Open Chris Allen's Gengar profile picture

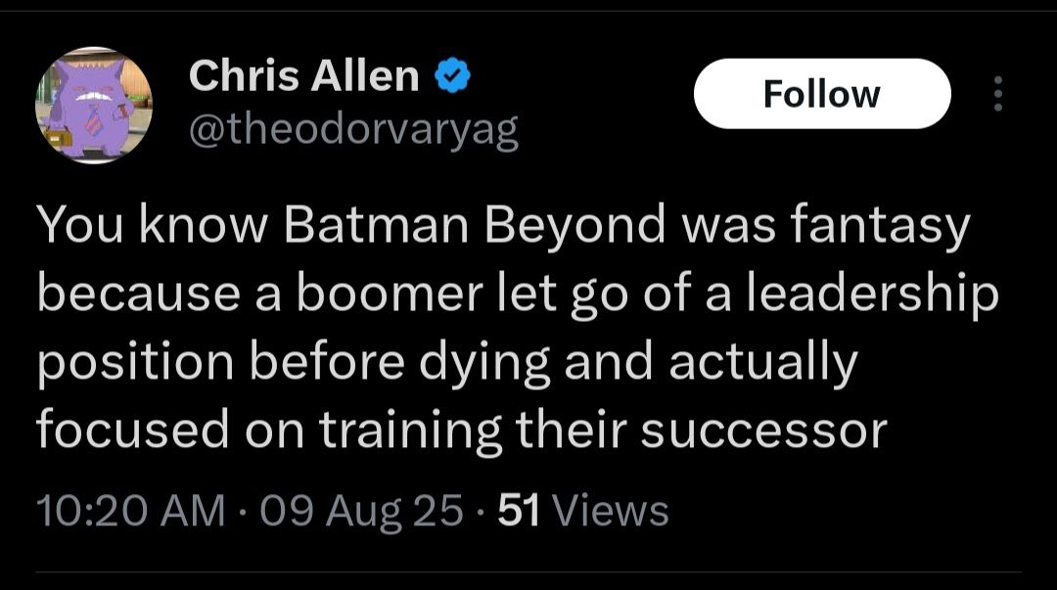point(94,106)
